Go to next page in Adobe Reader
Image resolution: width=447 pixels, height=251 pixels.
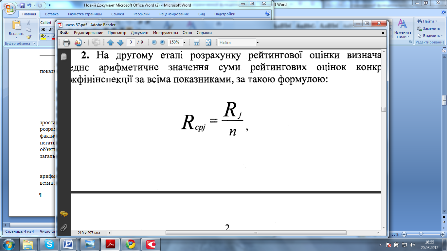point(120,42)
